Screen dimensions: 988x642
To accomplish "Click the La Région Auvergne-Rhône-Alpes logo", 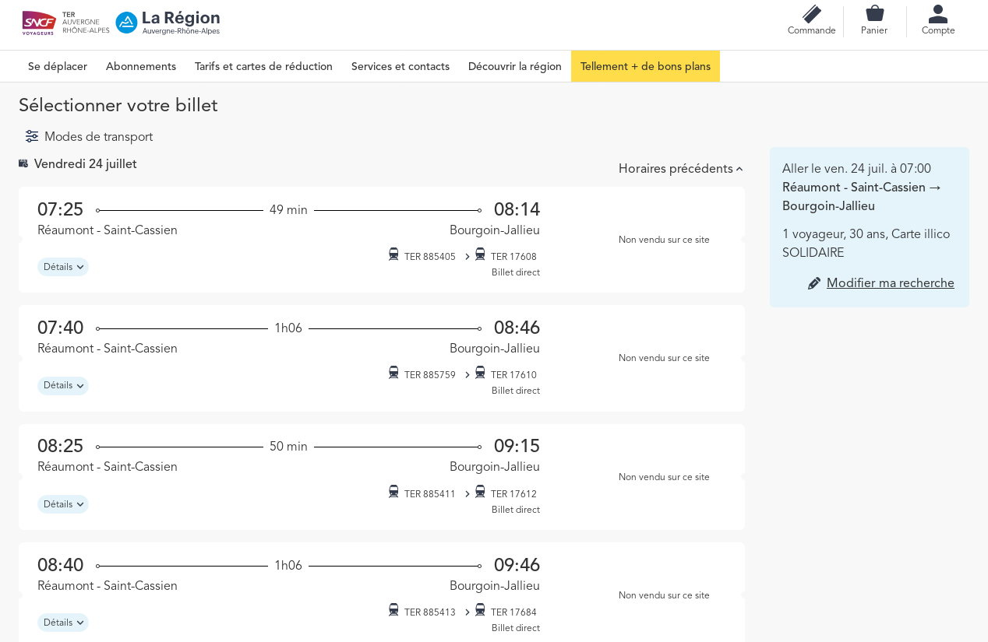I will (x=168, y=23).
